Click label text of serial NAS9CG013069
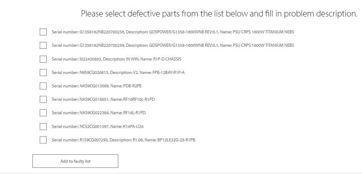This screenshot has width=362, height=174. (x=96, y=86)
